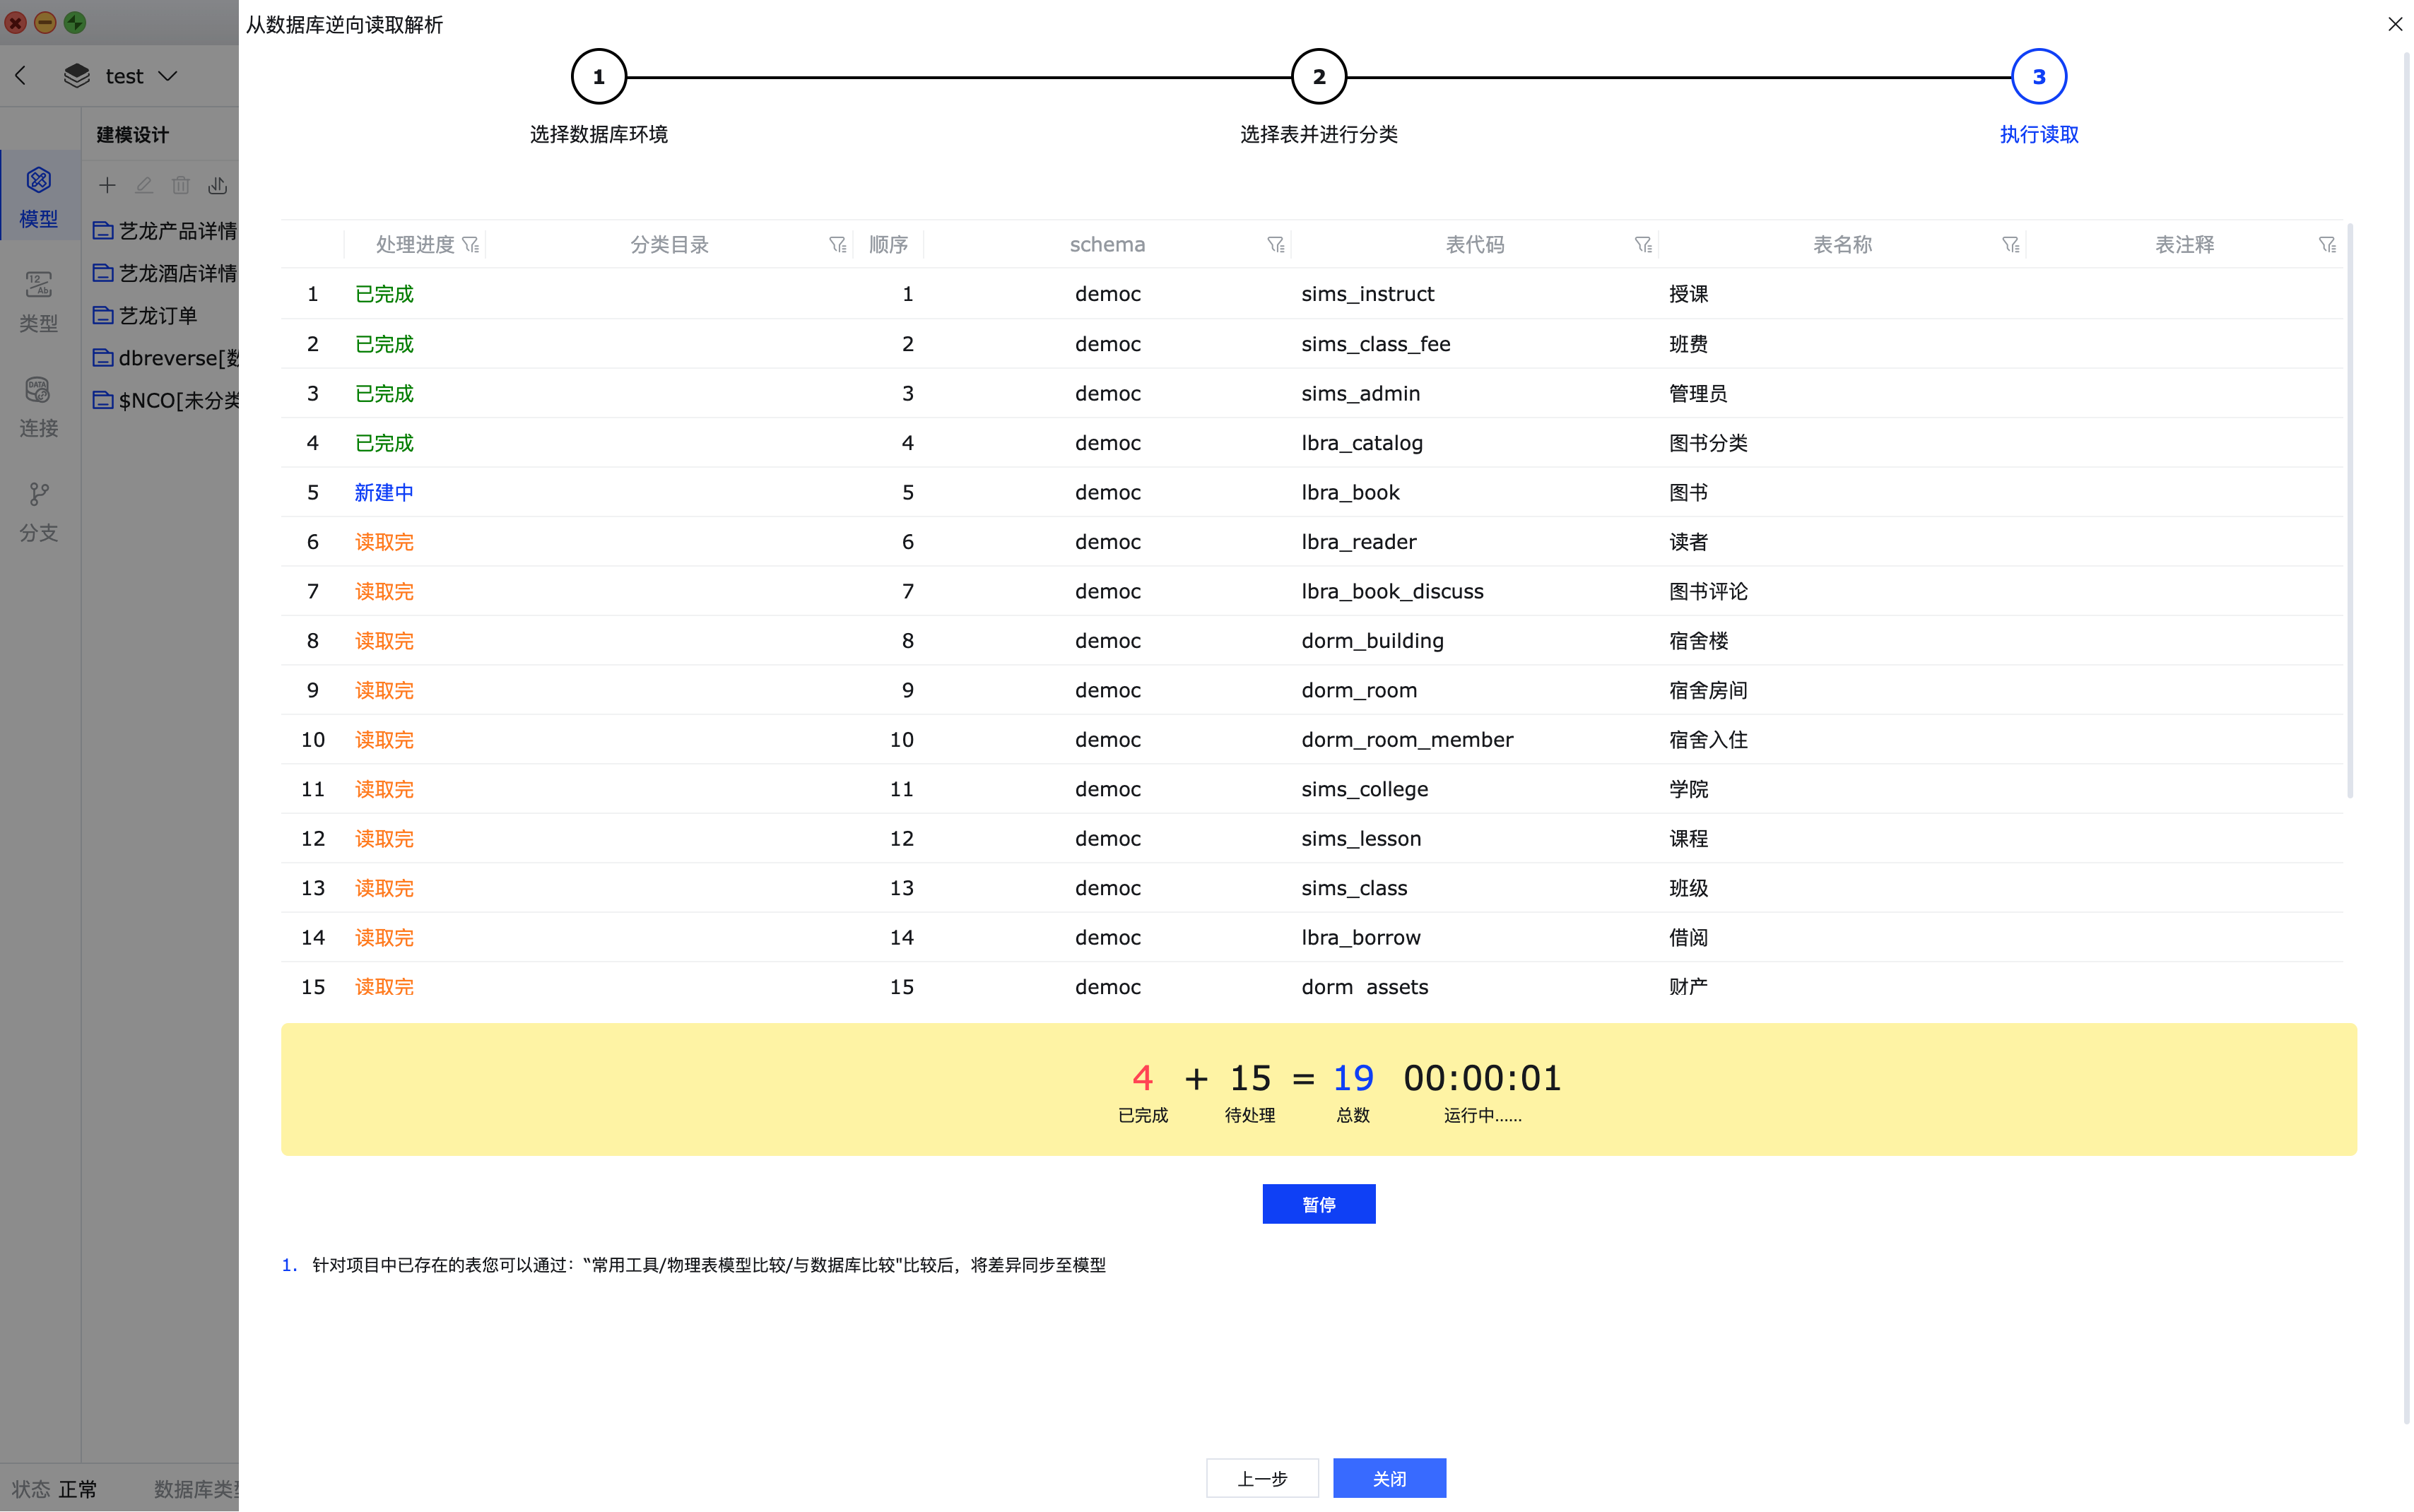The image size is (2414, 1512).
Task: Click the 建模设计 panel title
Action: (133, 135)
